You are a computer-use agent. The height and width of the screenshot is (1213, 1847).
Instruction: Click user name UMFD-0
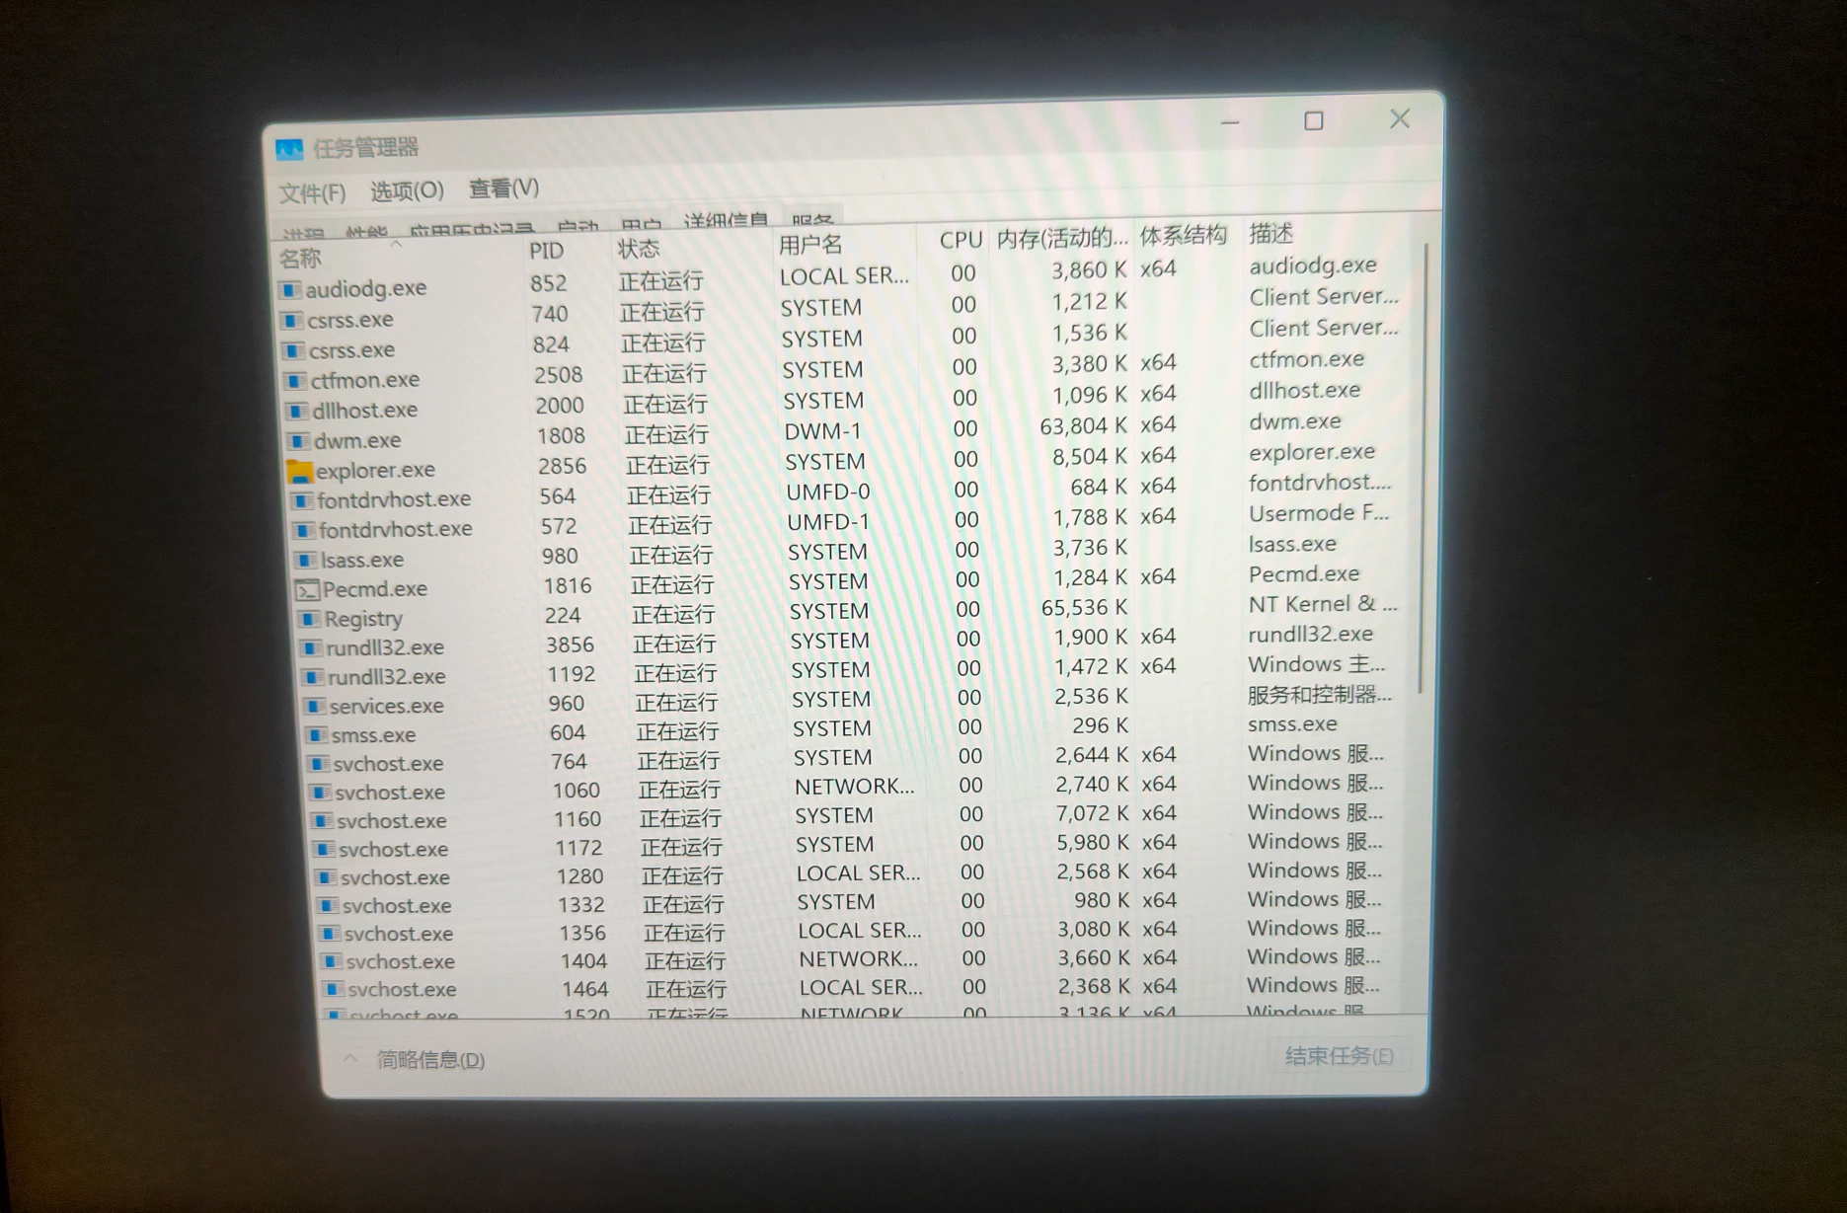[x=828, y=492]
